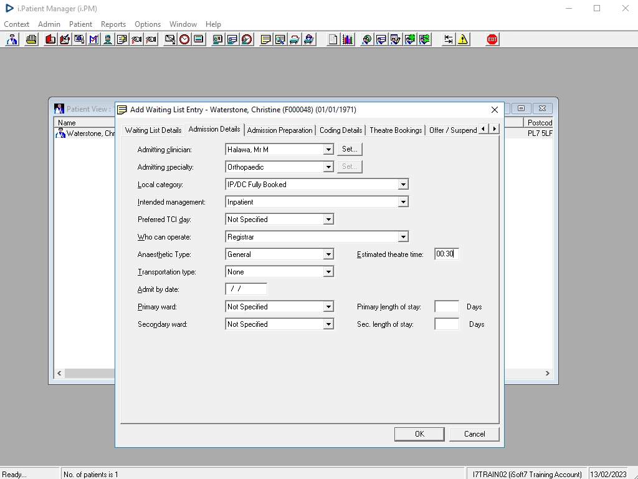Click the swap arrows toolbar icon
This screenshot has width=638, height=479.
coord(449,39)
